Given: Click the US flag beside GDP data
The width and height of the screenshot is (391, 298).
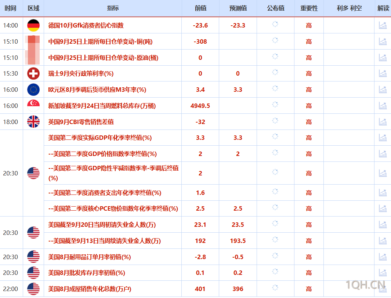Looking at the screenshot, I should [x=33, y=173].
